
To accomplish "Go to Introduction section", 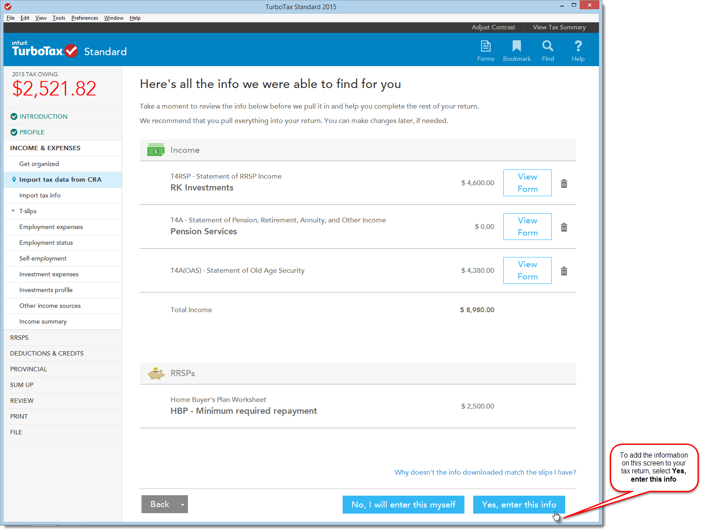I will click(x=63, y=116).
